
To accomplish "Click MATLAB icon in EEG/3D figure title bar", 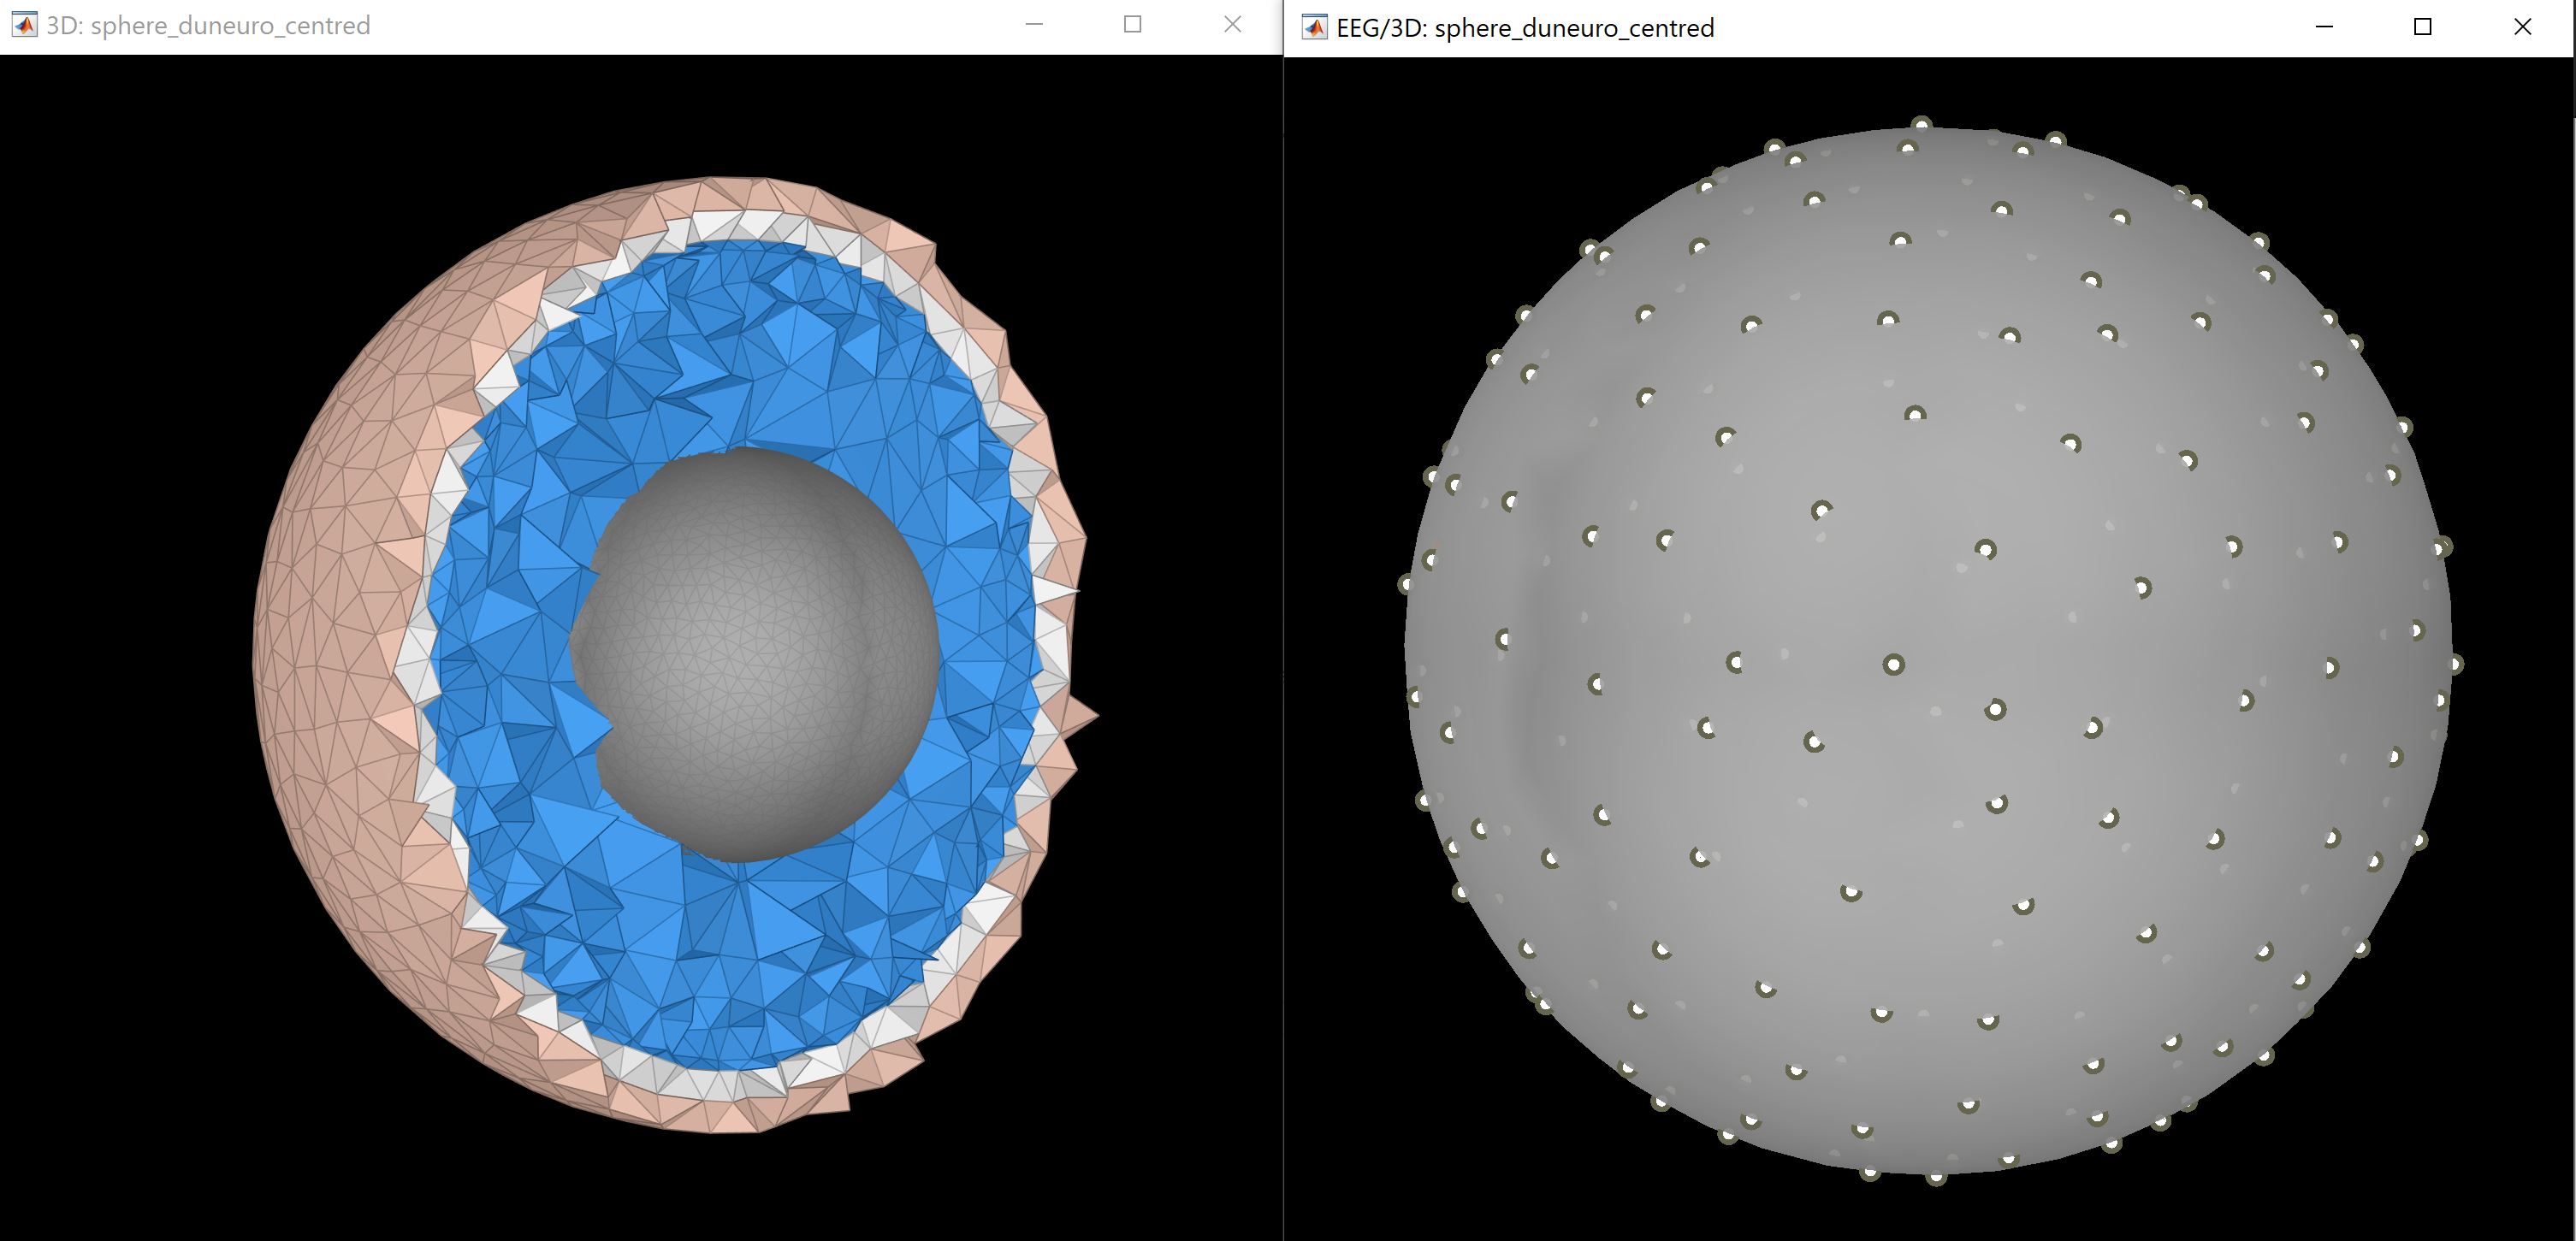I will tap(1314, 28).
